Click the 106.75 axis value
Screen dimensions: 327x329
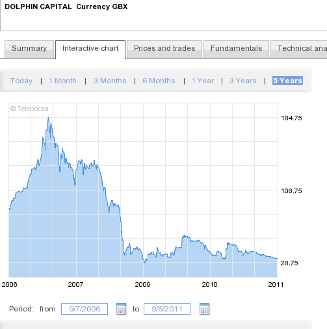[x=291, y=191]
